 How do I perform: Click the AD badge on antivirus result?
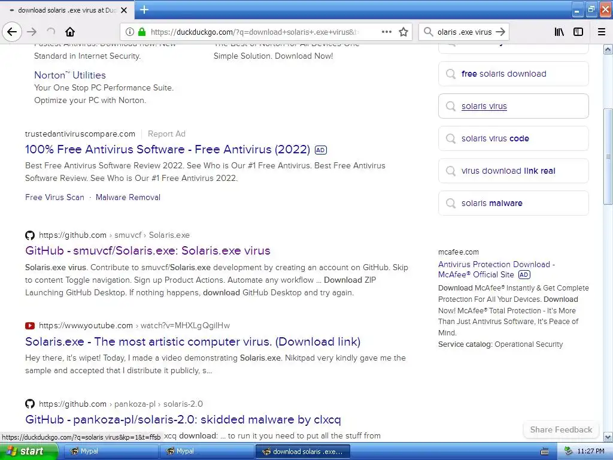(x=321, y=150)
